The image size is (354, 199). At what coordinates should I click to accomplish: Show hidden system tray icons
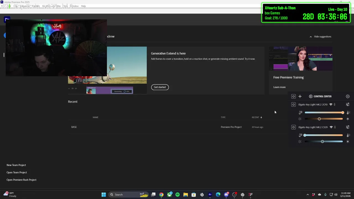(308, 195)
